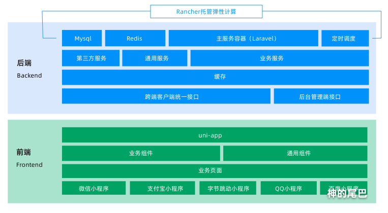
Task: Click the 字节跳动小程序 block
Action: [x=228, y=188]
